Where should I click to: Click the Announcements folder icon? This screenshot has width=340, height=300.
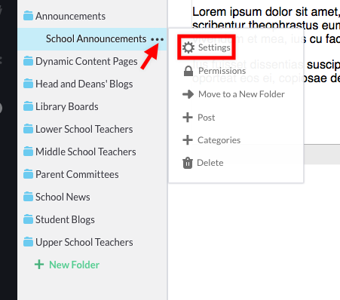click(28, 16)
